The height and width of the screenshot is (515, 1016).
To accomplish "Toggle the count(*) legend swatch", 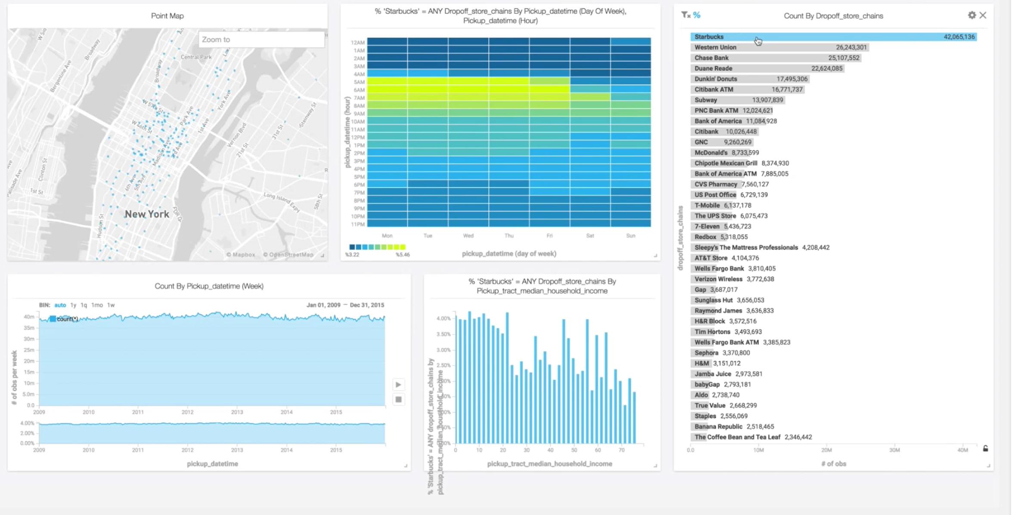I will pyautogui.click(x=53, y=319).
